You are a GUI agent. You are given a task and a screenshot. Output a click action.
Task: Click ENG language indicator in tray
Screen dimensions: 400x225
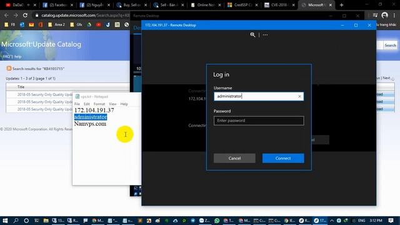coord(361,221)
